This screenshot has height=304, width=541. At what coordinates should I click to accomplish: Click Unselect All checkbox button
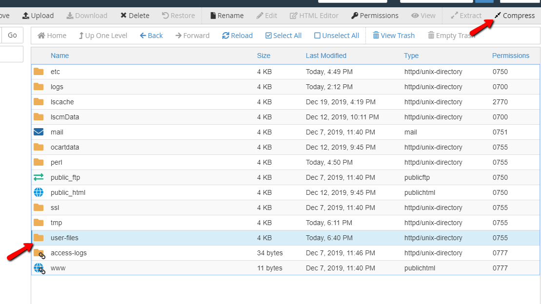337,36
